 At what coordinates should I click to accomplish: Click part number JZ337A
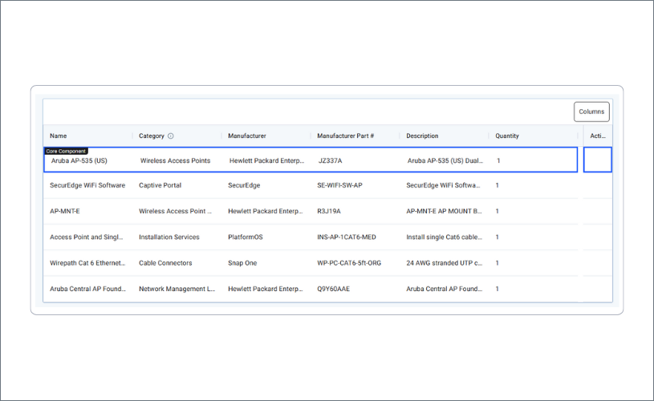pyautogui.click(x=331, y=160)
